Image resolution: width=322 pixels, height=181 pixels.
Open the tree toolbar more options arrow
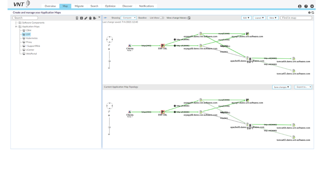tap(99, 17)
